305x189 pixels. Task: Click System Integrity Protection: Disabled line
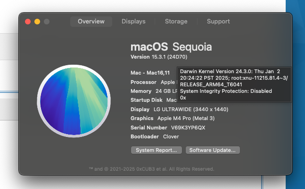click(226, 91)
